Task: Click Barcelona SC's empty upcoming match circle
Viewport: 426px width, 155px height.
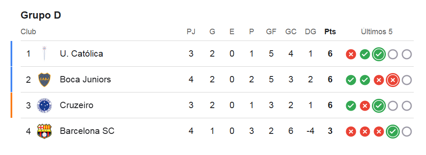Action: (407, 132)
